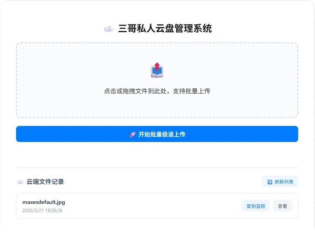Click the 开始批量极速上传 upload button
Viewport: 315px width, 233px height.
point(157,134)
